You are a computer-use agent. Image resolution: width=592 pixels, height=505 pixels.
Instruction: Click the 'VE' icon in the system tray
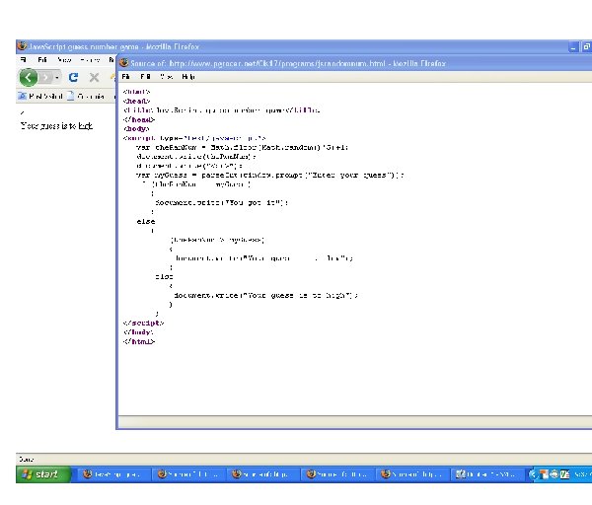tap(565, 474)
